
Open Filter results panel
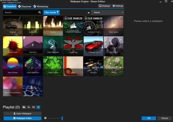[x=52, y=12]
